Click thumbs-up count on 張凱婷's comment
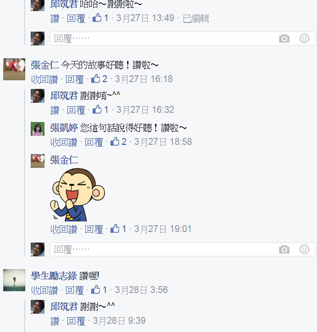Image resolution: width=317 pixels, height=332 pixels. click(x=118, y=142)
